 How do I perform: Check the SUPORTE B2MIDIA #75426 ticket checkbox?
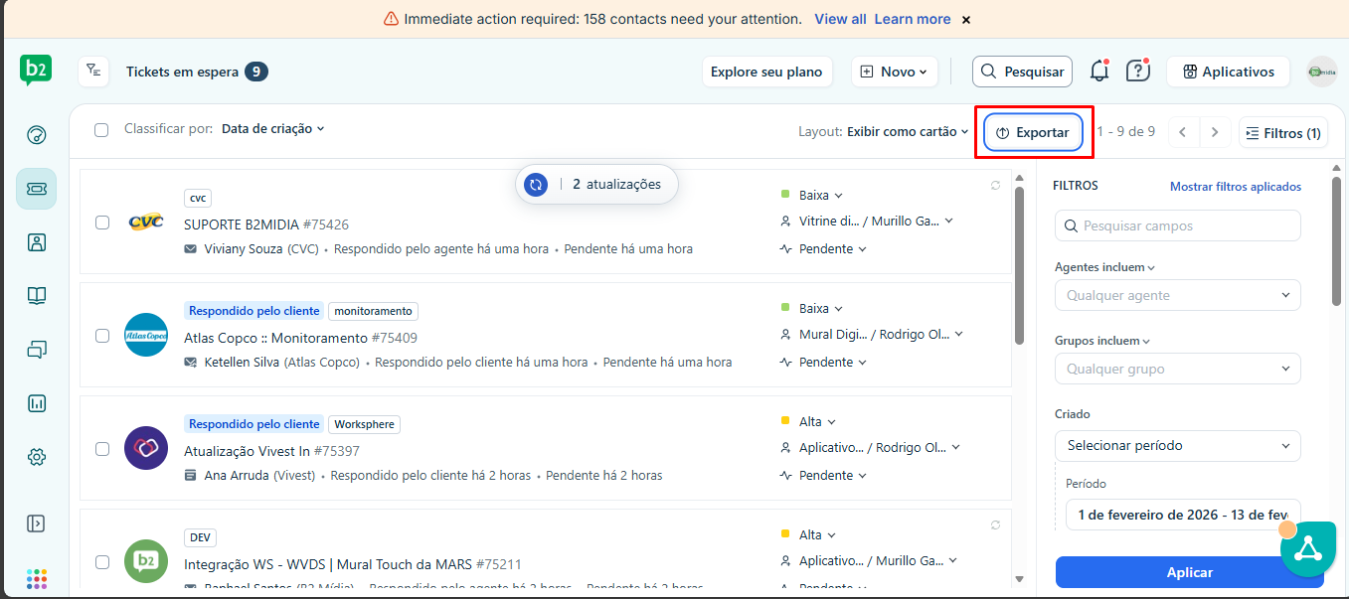(x=102, y=223)
